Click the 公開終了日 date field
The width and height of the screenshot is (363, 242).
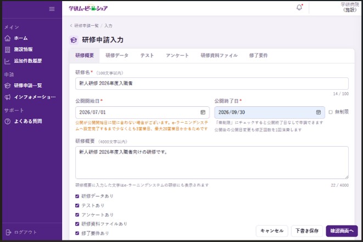270,112
